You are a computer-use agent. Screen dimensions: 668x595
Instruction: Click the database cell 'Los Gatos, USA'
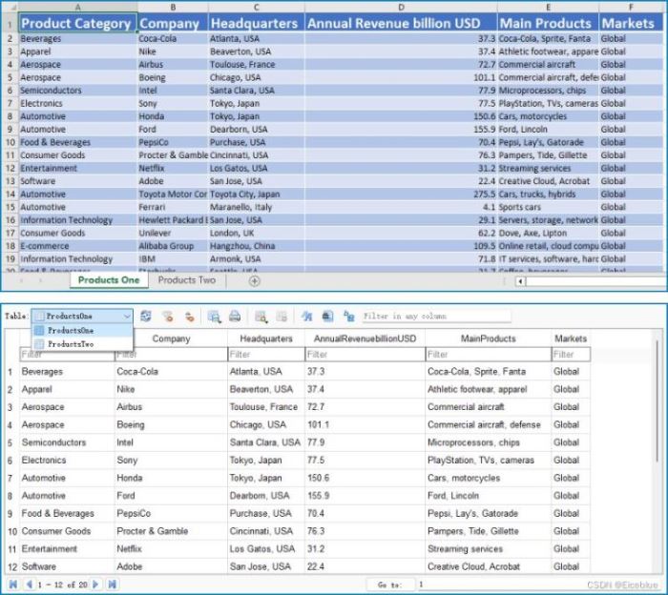point(266,549)
